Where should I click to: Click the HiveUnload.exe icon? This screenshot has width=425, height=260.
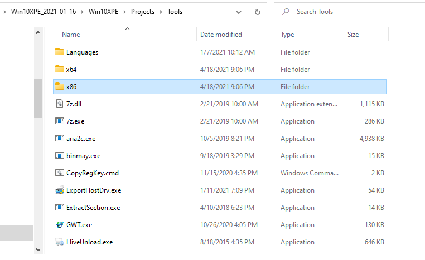point(59,242)
